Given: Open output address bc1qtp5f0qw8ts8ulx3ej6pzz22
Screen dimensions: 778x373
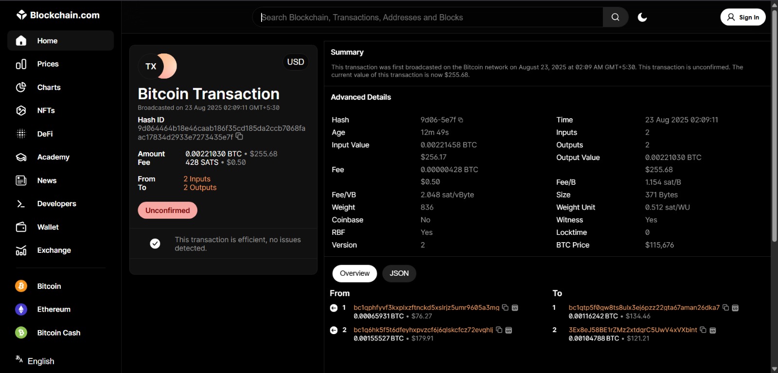Looking at the screenshot, I should [644, 307].
